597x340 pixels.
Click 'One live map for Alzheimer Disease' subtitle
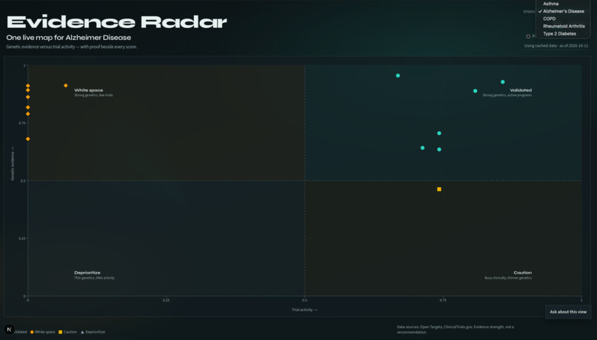coord(69,38)
